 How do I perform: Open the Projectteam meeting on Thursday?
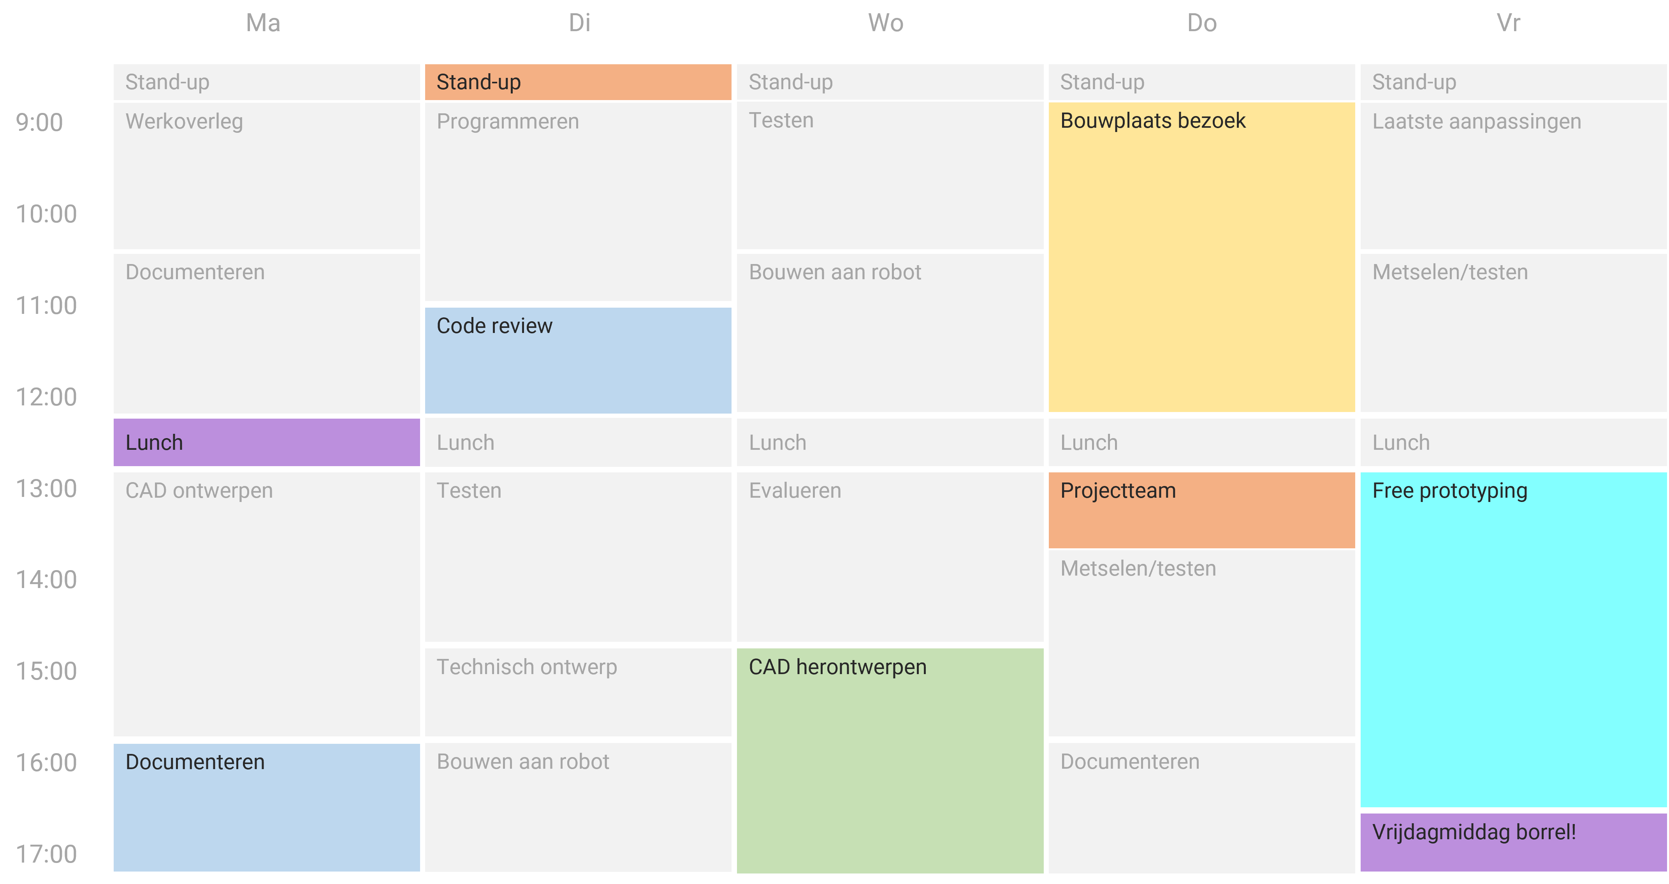(1202, 510)
